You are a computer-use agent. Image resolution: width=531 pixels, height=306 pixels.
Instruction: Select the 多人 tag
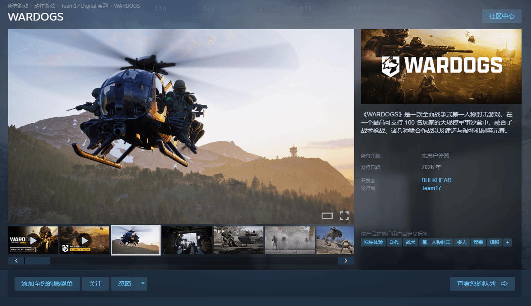(462, 242)
